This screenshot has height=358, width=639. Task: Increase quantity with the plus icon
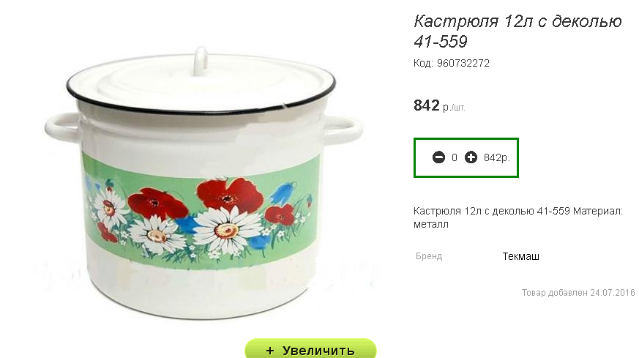click(471, 157)
